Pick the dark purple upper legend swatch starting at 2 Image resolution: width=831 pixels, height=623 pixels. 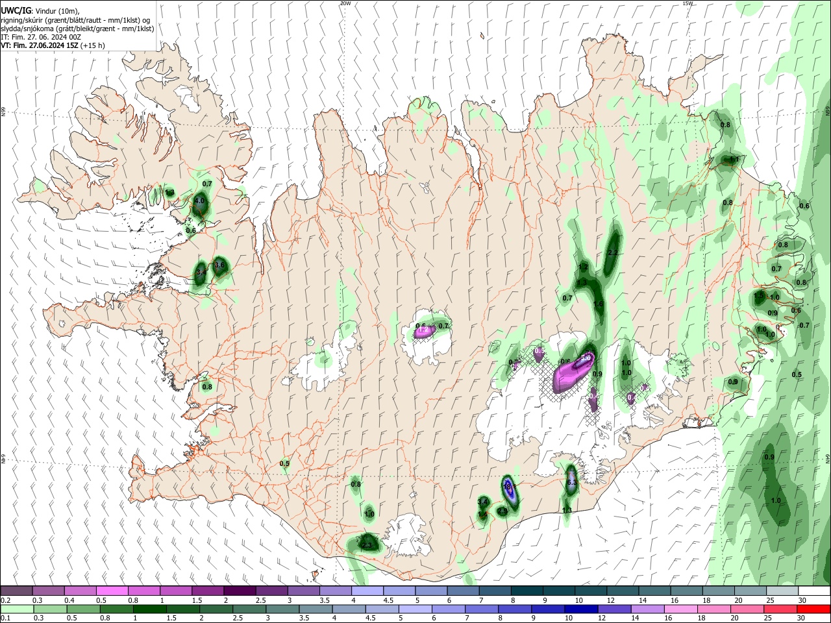[239, 591]
